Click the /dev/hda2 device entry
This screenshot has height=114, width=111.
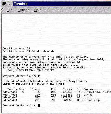(x=10, y=95)
